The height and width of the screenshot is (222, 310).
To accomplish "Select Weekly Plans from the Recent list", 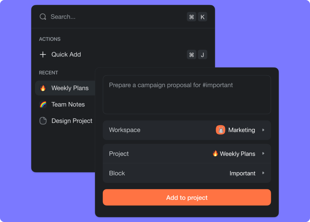I will pos(70,88).
